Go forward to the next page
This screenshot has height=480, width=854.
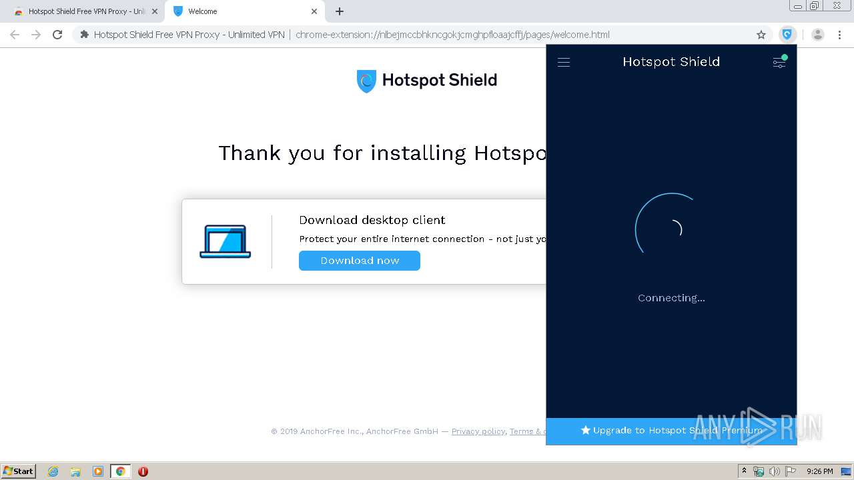36,35
